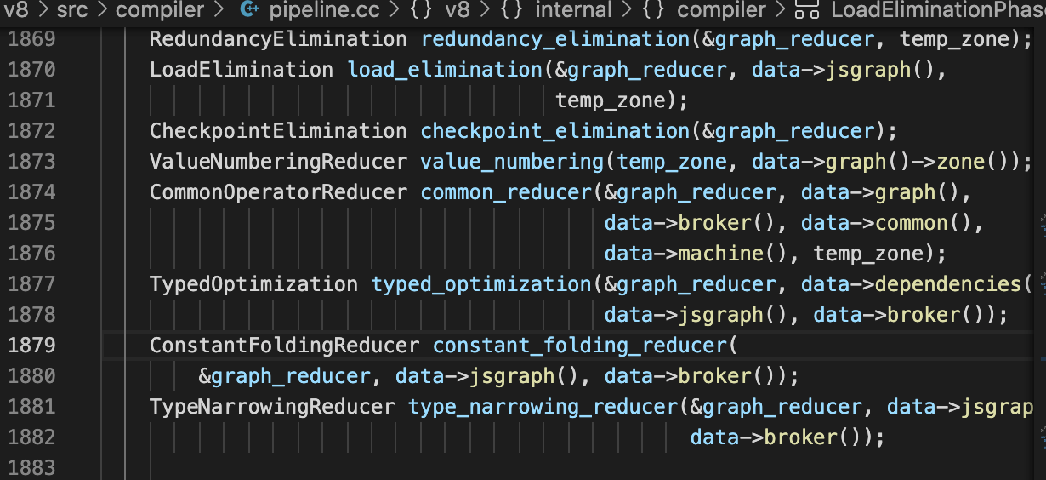Image resolution: width=1046 pixels, height=480 pixels.
Task: Click the struct icon before LoadEliminationPhase
Action: (x=805, y=10)
